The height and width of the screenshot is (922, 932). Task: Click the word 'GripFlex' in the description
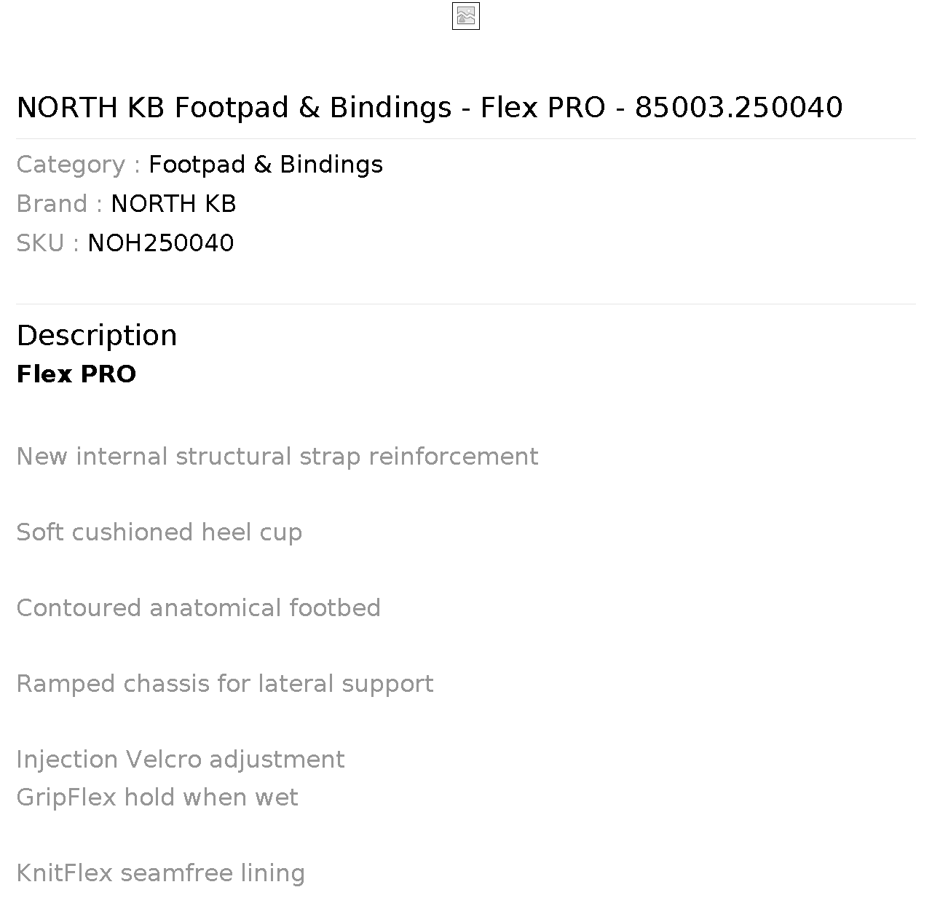click(66, 797)
